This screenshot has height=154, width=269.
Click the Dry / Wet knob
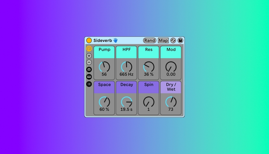171,102
